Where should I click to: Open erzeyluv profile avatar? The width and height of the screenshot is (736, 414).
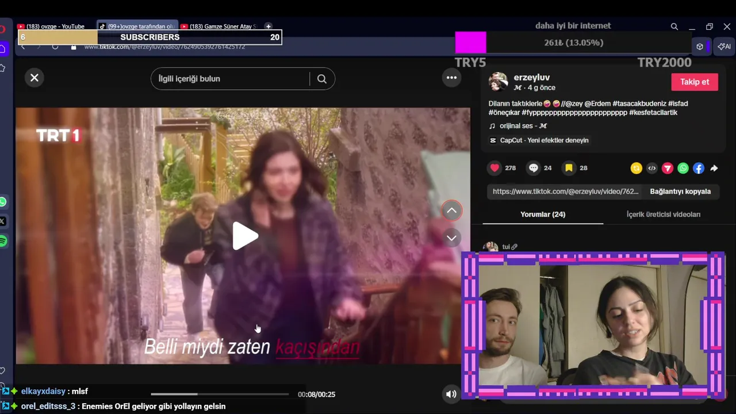498,82
